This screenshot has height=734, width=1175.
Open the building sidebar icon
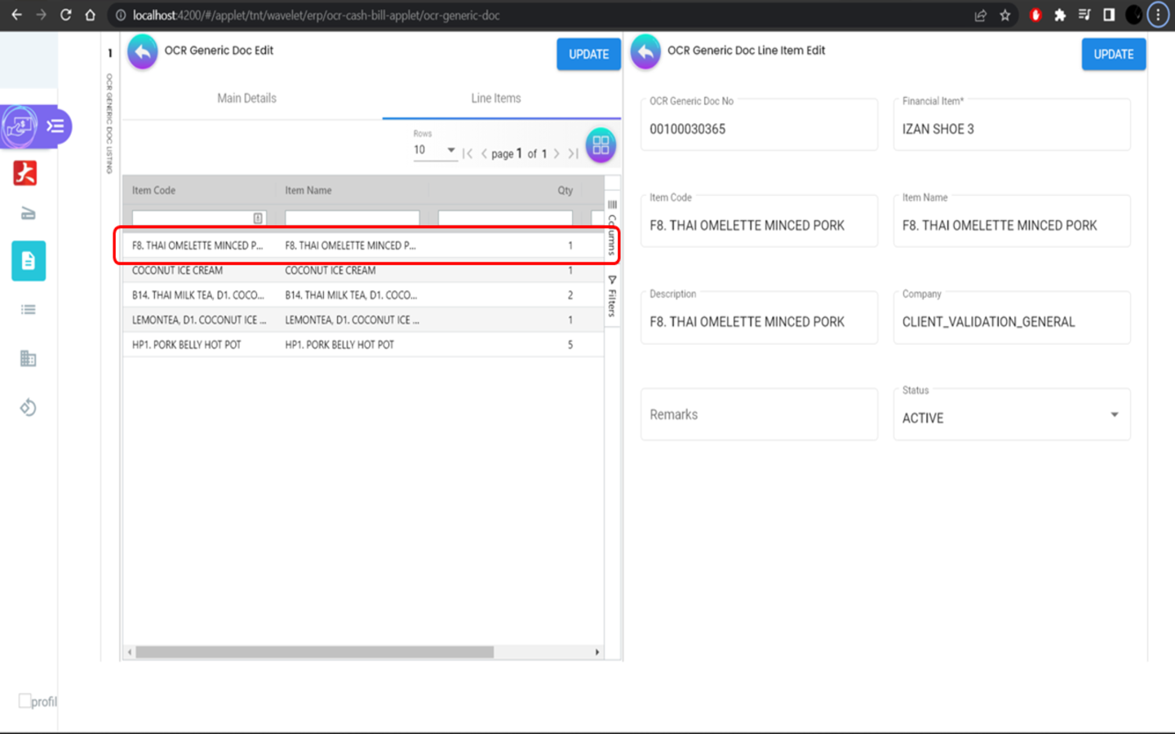pyautogui.click(x=29, y=359)
